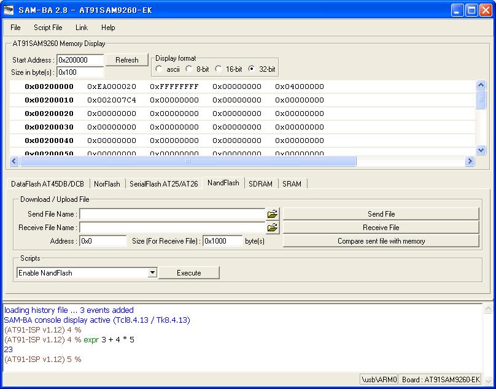Click the Size in byte(s) input field

pos(80,72)
